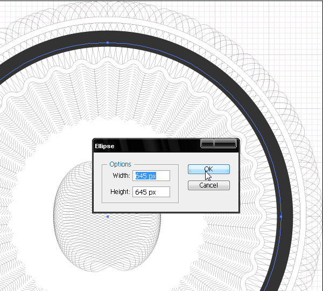Image resolution: width=323 pixels, height=291 pixels.
Task: Close the Ellipse dialog window
Action: click(x=225, y=143)
